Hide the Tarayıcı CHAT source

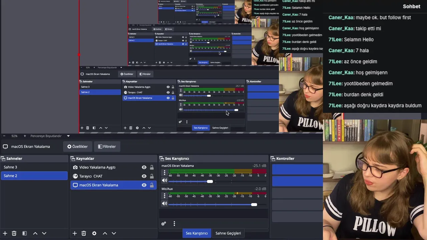[x=144, y=176]
